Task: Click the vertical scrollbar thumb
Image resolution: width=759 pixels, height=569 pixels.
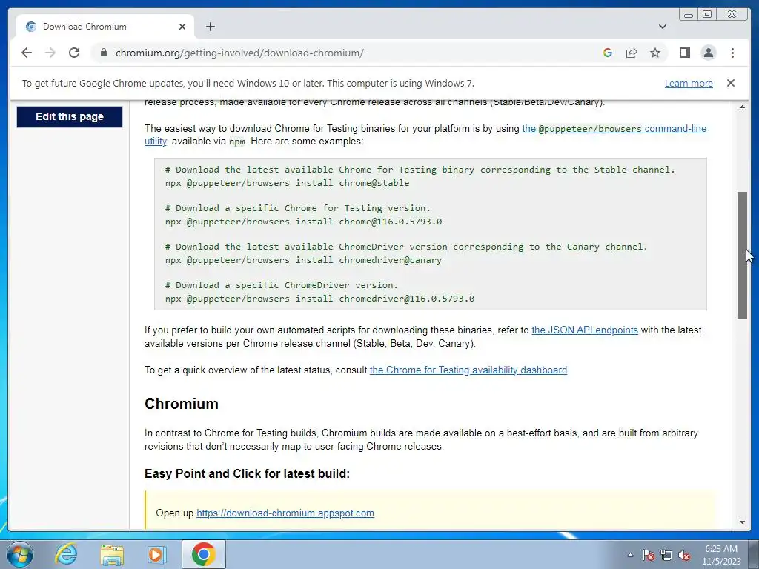Action: 742,256
